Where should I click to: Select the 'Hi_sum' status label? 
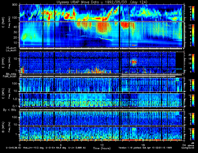[11, 48]
